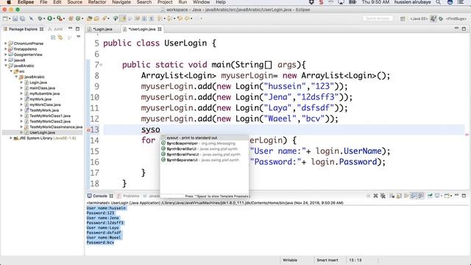This screenshot has width=471, height=265.
Task: Click the New Java Package icon
Action: click(x=71, y=18)
